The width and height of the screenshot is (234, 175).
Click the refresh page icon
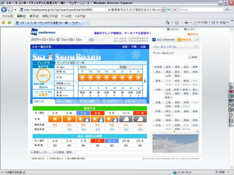(169, 10)
